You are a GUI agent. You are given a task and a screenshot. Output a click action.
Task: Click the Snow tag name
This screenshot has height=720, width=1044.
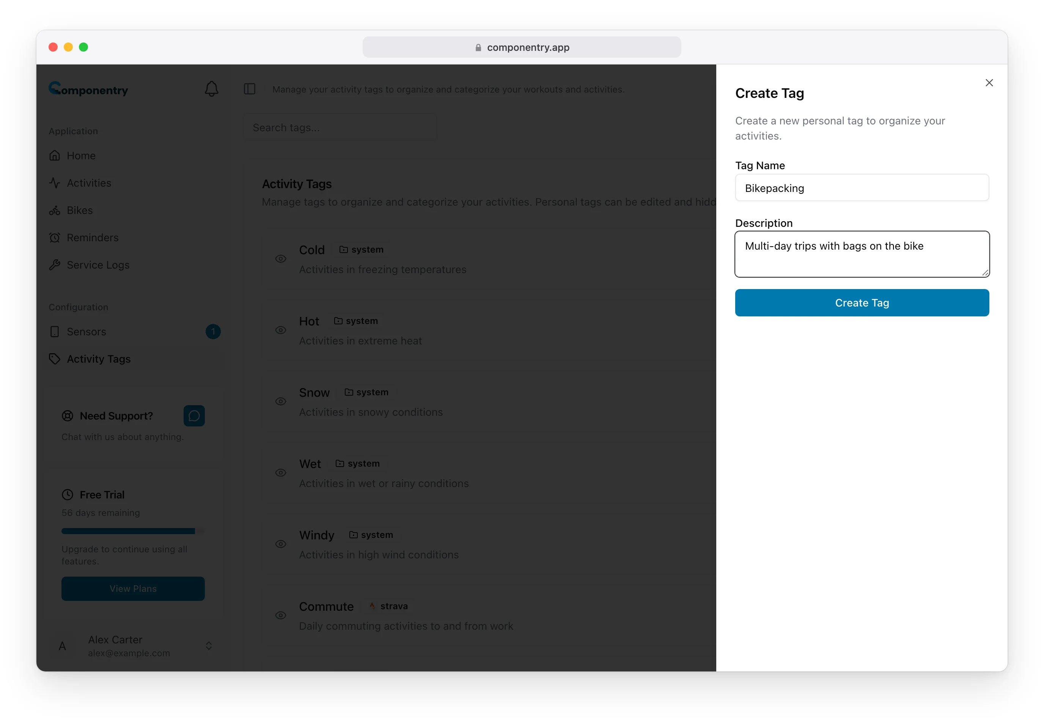pyautogui.click(x=314, y=393)
